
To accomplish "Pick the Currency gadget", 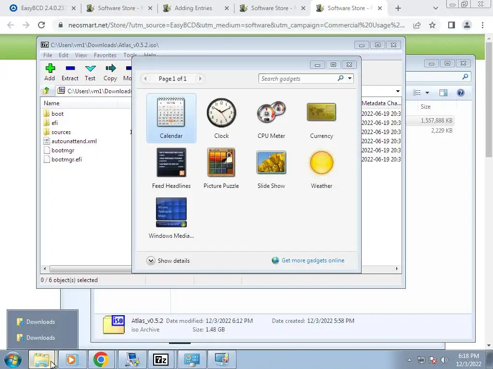I will [321, 118].
